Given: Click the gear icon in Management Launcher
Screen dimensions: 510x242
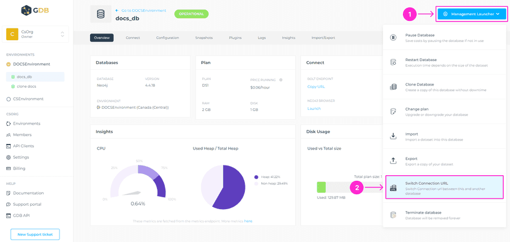Looking at the screenshot, I should coord(445,14).
